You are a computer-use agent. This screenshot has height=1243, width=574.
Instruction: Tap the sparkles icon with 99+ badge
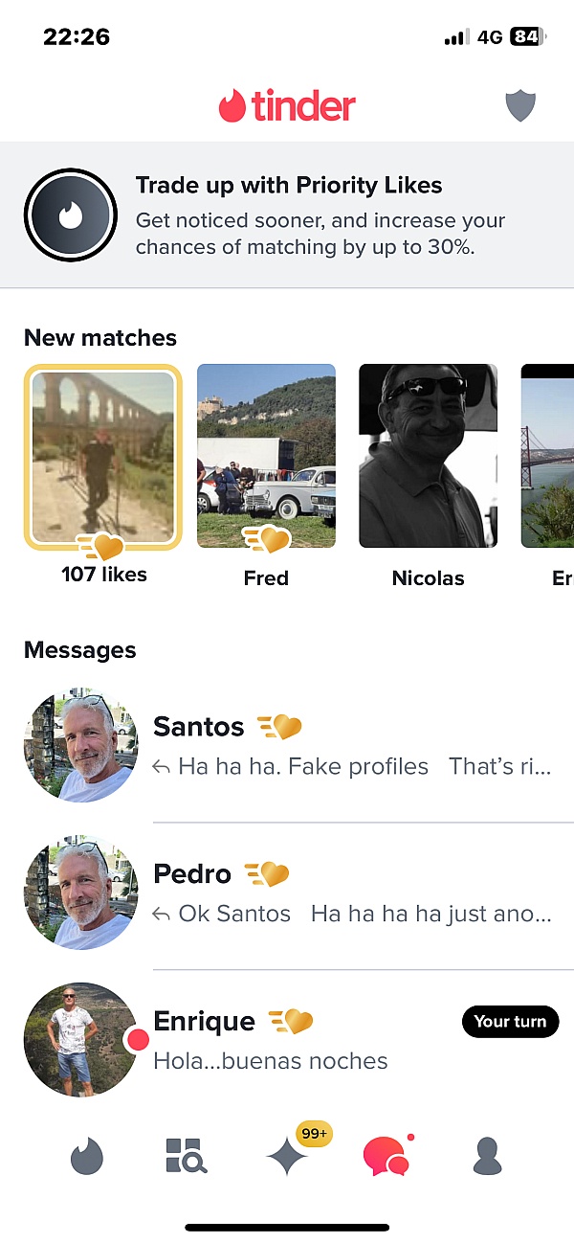coord(287,1156)
